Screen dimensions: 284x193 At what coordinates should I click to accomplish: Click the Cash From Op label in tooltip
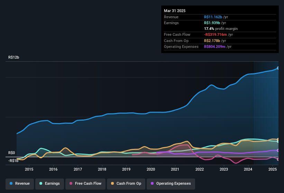[176, 41]
